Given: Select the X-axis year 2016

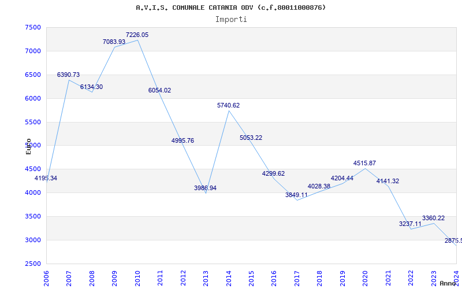Looking at the screenshot, I should coord(274,278).
